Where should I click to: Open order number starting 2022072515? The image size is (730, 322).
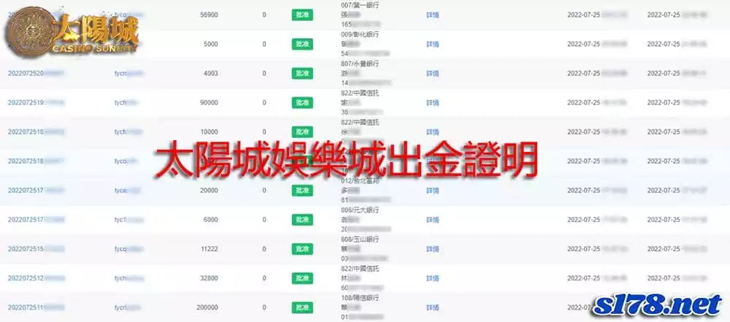(x=36, y=249)
